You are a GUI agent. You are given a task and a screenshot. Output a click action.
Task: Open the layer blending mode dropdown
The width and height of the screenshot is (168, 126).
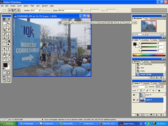coord(146,87)
